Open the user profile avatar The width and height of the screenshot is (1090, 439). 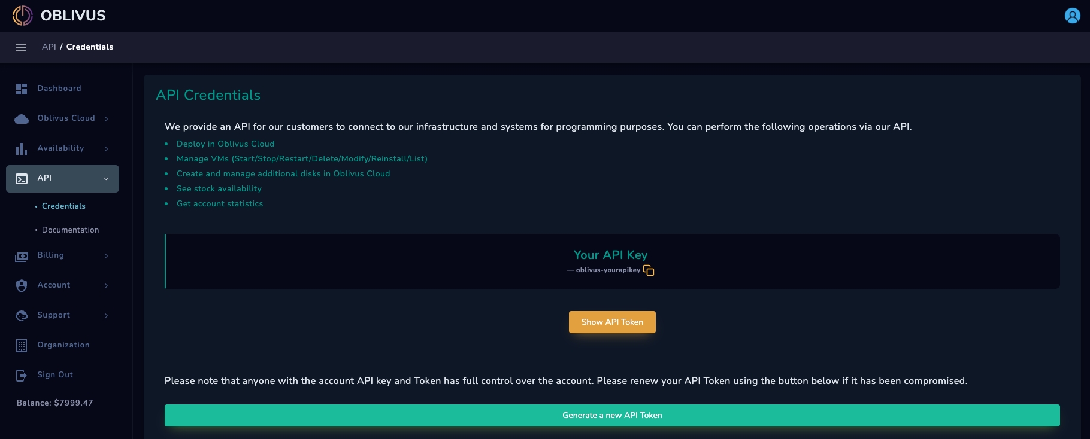click(x=1072, y=16)
